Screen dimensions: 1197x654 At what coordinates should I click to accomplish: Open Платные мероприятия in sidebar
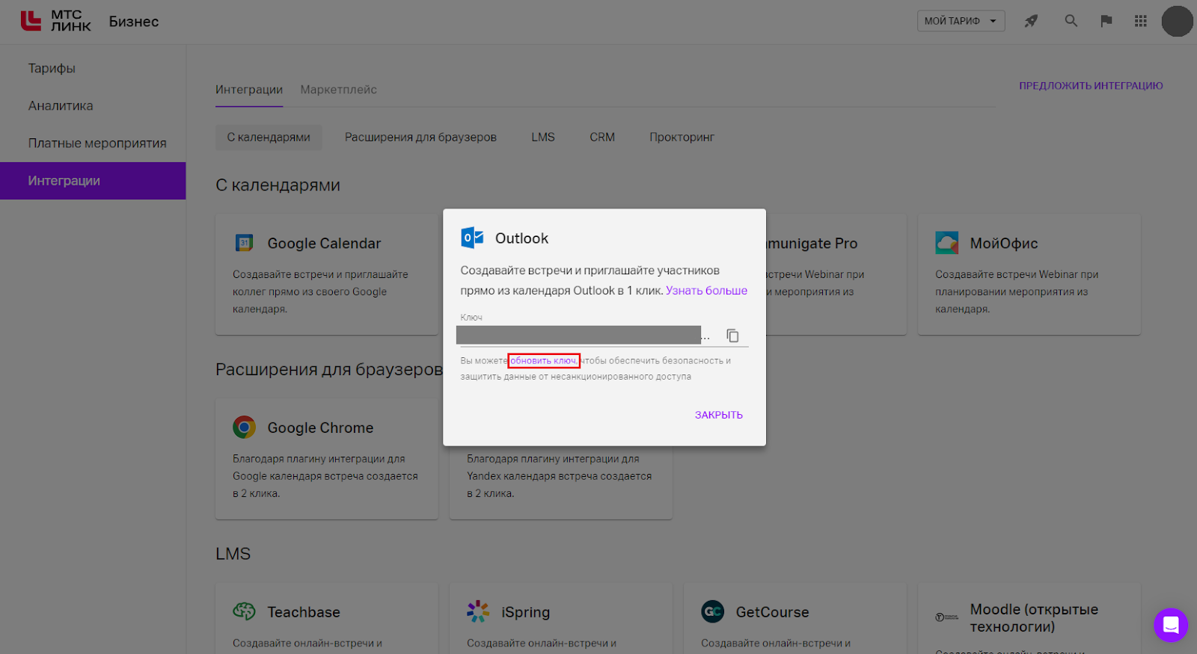(97, 143)
